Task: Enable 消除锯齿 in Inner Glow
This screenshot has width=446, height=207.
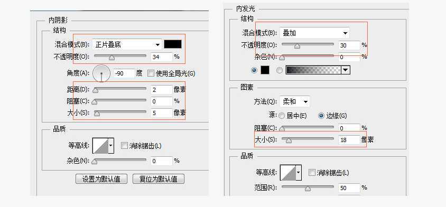Action: coord(312,173)
